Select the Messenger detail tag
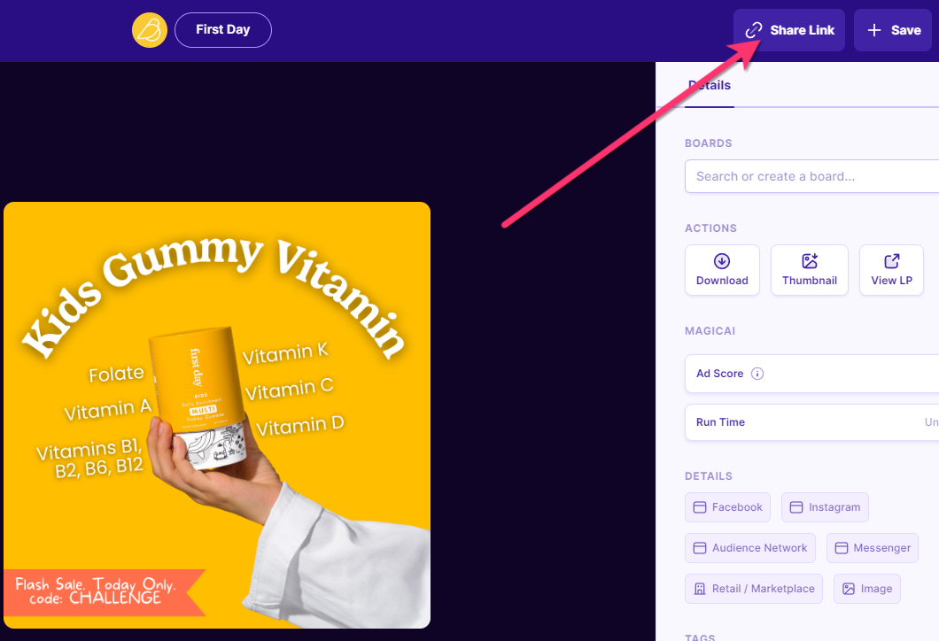This screenshot has width=939, height=641. click(872, 548)
